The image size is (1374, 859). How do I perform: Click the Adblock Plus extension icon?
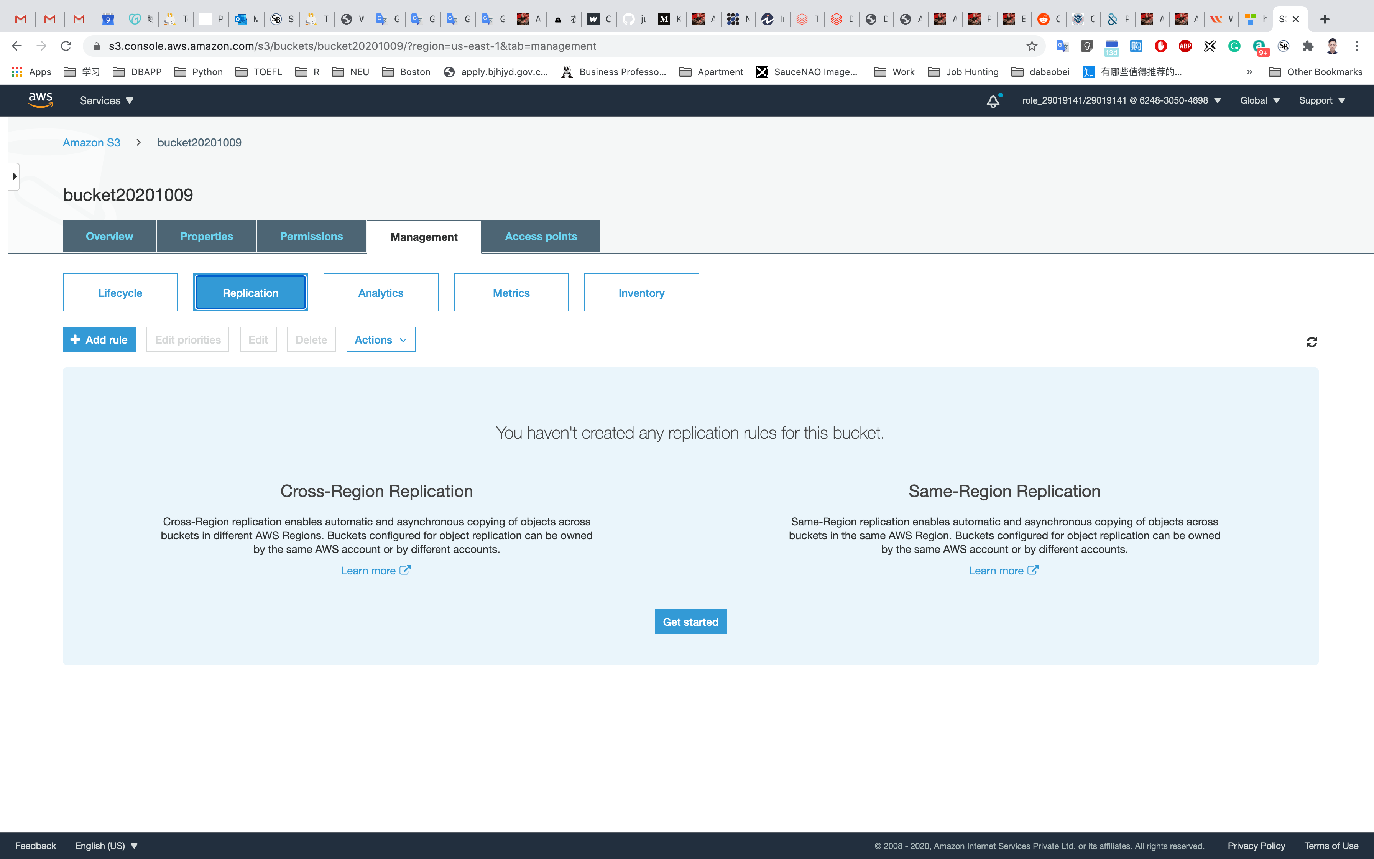click(1185, 46)
